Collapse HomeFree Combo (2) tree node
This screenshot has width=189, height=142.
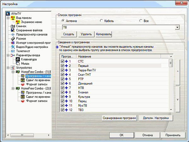click(x=13, y=88)
